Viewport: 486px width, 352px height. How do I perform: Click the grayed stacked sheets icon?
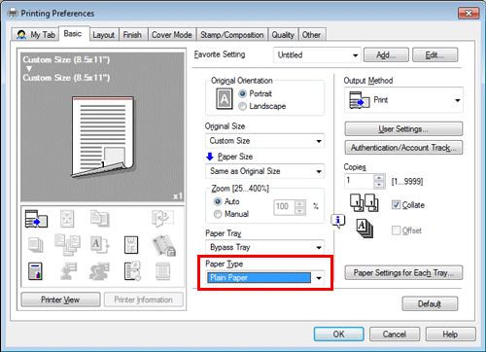pyautogui.click(x=36, y=245)
